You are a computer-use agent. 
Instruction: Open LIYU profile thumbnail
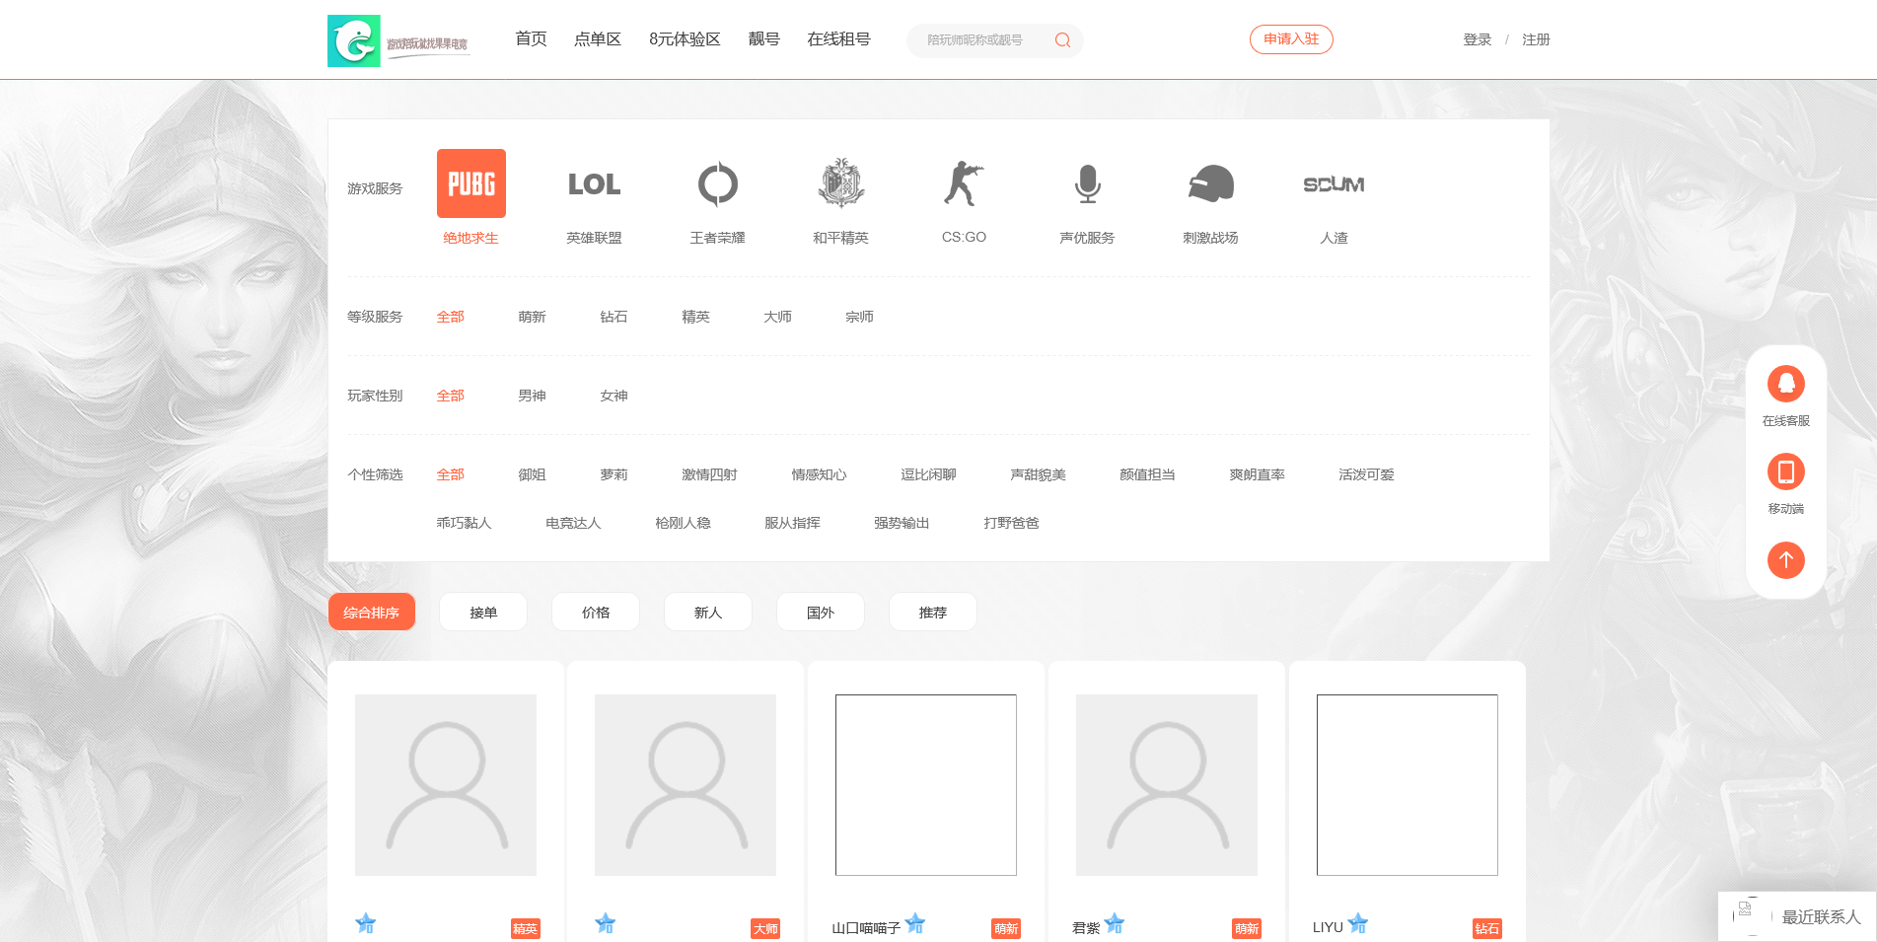(1408, 785)
